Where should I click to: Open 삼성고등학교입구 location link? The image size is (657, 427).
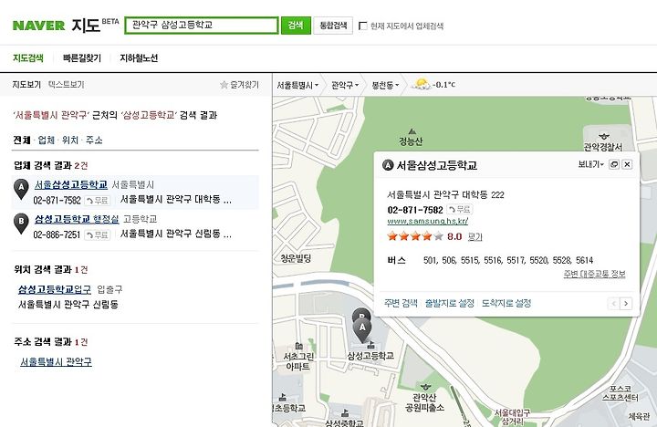tap(55, 289)
